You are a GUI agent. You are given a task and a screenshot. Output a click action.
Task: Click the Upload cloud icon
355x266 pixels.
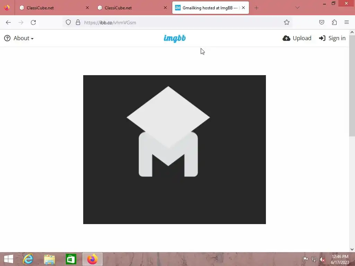coord(286,38)
